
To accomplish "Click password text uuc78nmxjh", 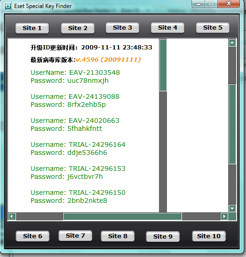I will (x=88, y=80).
